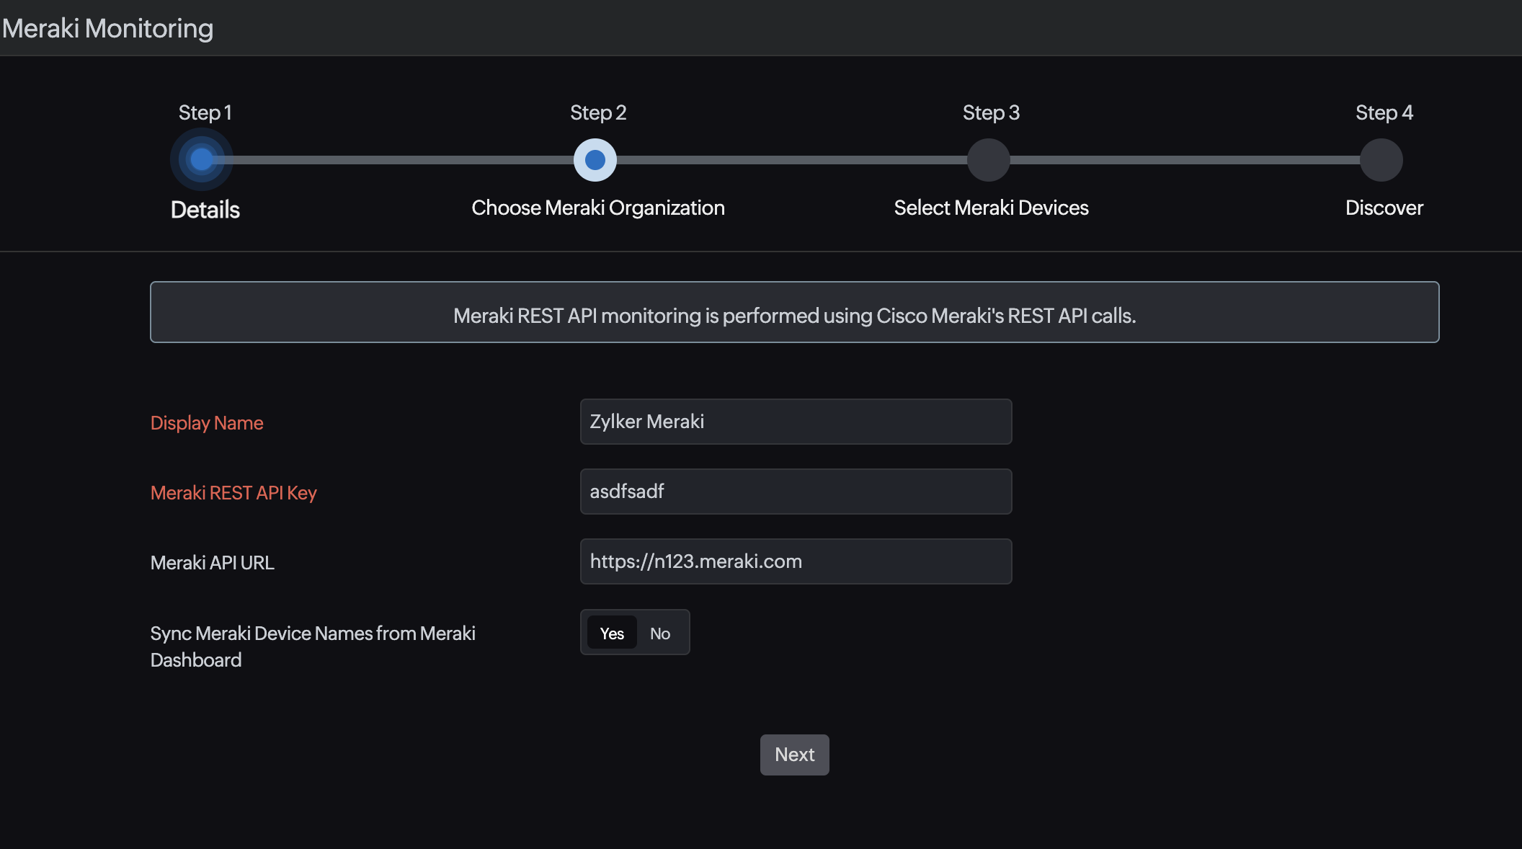Click the Details step label
The height and width of the screenshot is (849, 1522).
pyautogui.click(x=205, y=210)
